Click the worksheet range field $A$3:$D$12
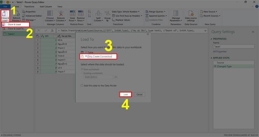The width and height of the screenshot is (259, 137). pos(99,77)
